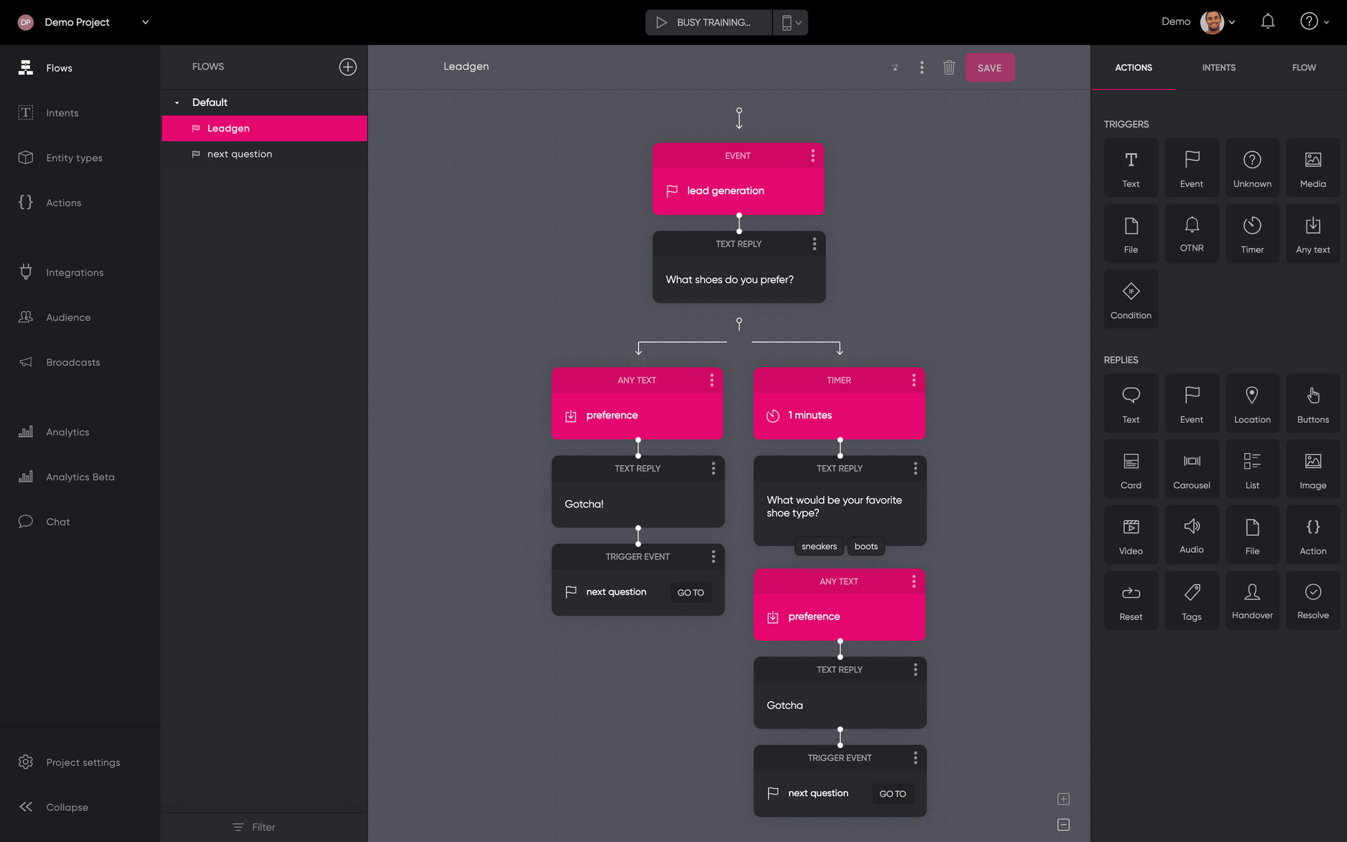The image size is (1347, 842).
Task: Choose the Carousel reply icon
Action: tap(1191, 469)
